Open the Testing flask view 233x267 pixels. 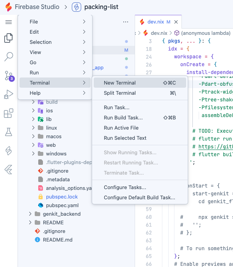[x=9, y=132]
